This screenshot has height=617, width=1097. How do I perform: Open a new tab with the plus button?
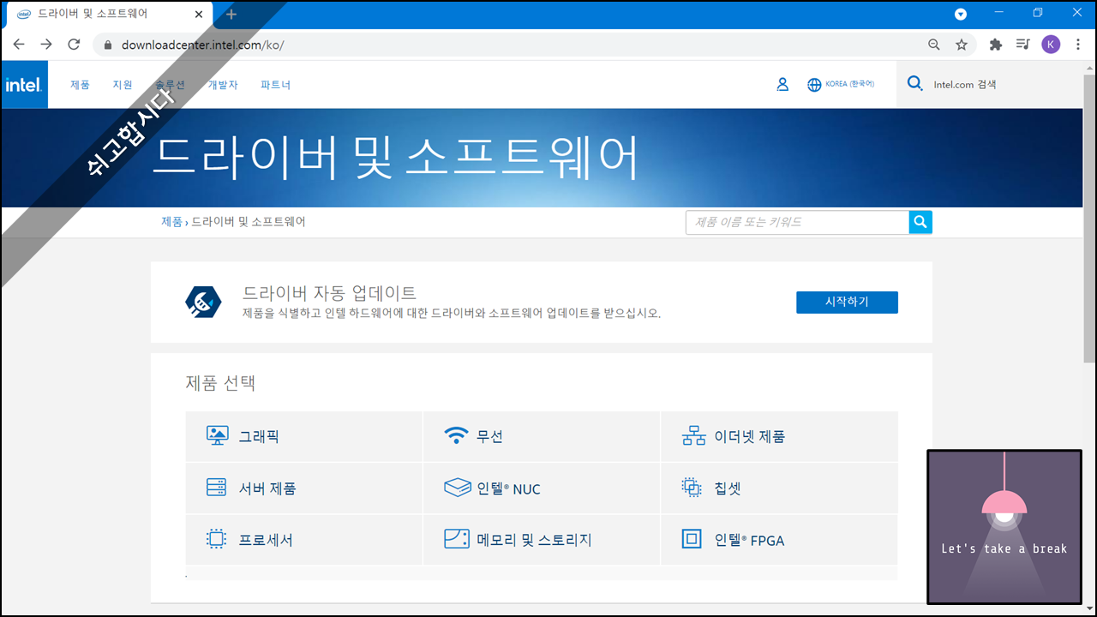(x=231, y=14)
